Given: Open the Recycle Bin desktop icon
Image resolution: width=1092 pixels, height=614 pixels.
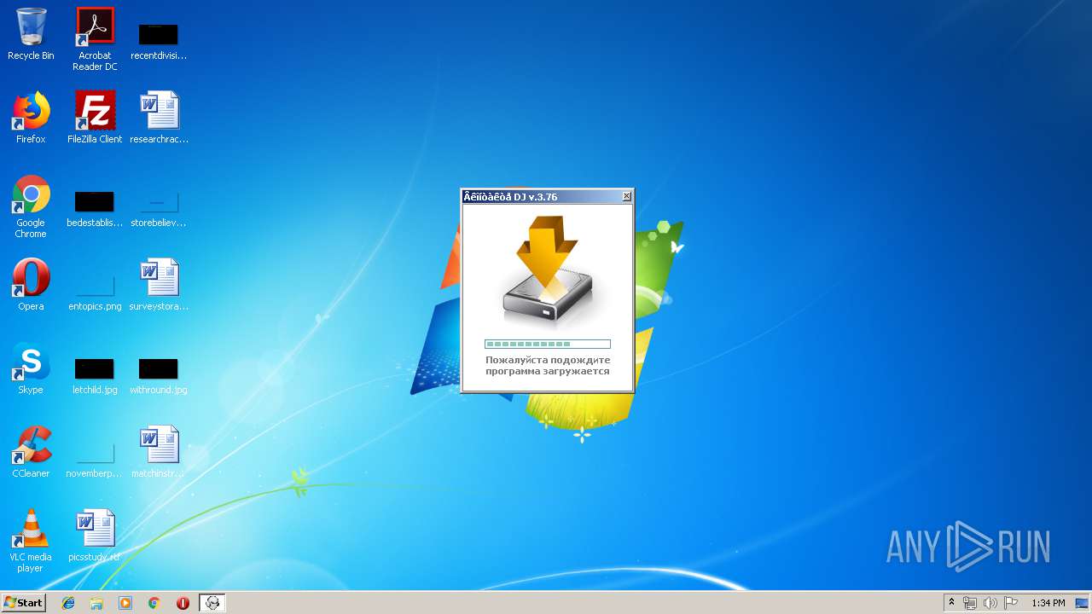Looking at the screenshot, I should point(31,34).
